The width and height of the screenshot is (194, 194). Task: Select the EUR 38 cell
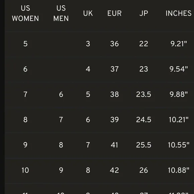(x=114, y=94)
